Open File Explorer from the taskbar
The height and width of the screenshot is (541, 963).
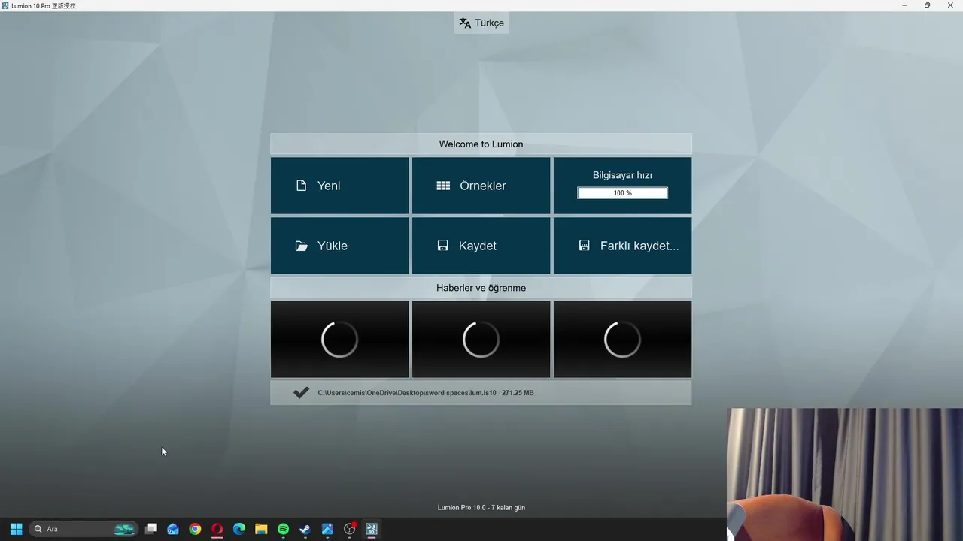pyautogui.click(x=261, y=529)
